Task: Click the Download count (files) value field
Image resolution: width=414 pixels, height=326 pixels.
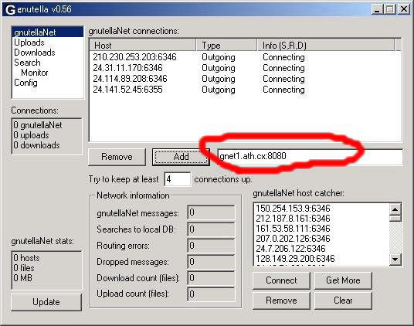Action: click(x=211, y=278)
